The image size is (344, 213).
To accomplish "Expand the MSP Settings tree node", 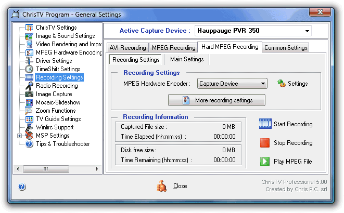I will tap(19, 136).
